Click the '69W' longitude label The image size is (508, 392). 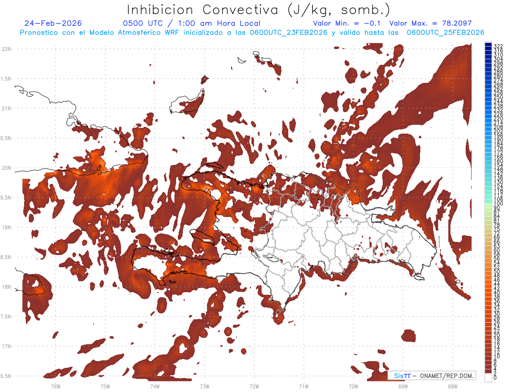(x=403, y=386)
